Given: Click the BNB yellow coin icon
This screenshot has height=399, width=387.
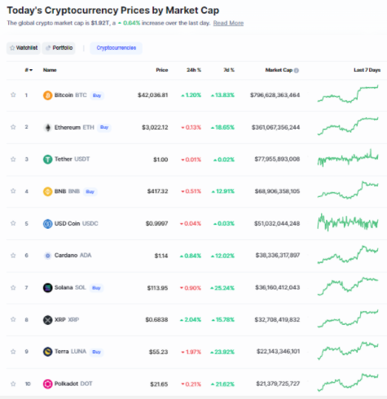Looking at the screenshot, I should [47, 191].
